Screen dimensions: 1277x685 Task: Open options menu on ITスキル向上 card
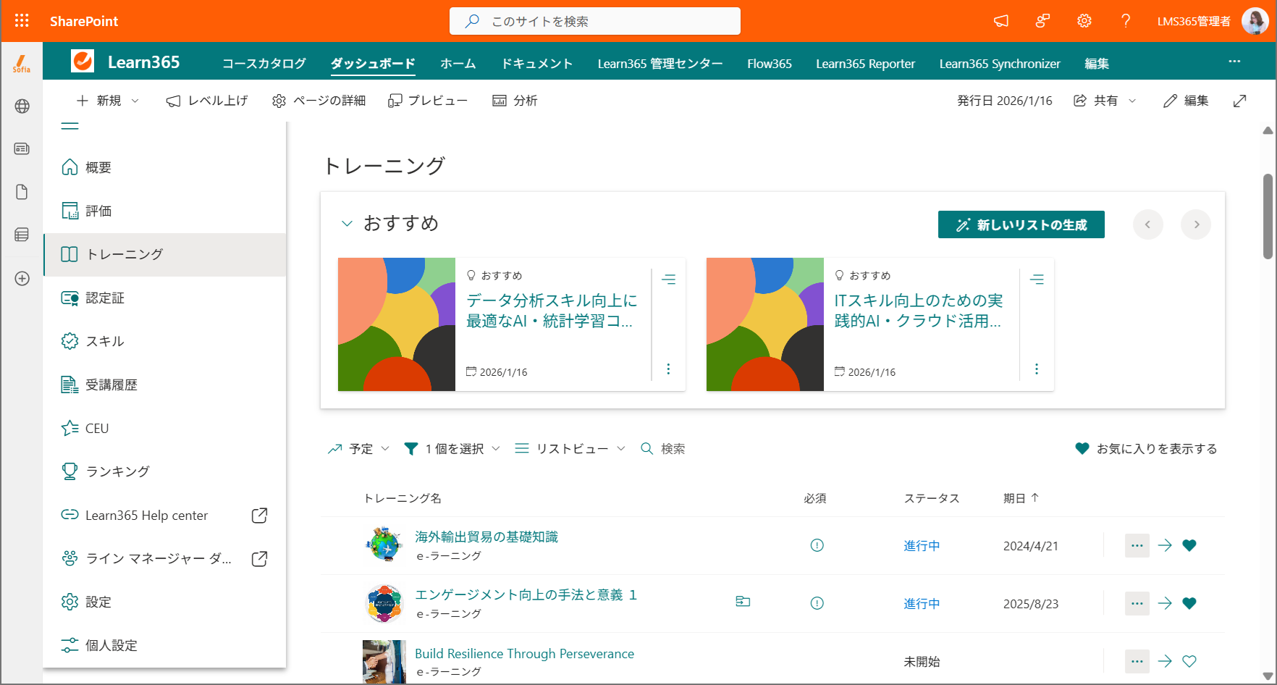point(1037,369)
